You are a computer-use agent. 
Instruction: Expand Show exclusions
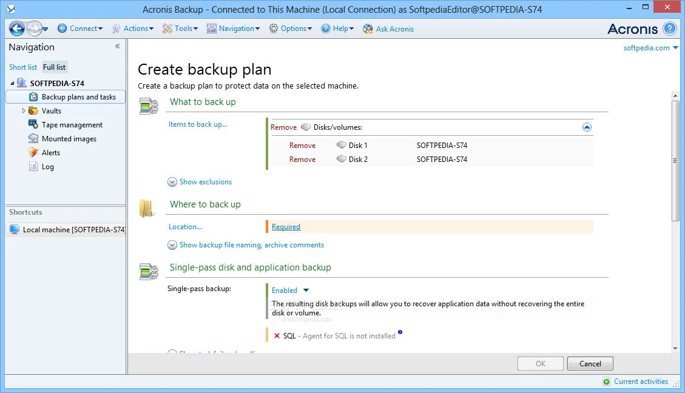pyautogui.click(x=200, y=182)
